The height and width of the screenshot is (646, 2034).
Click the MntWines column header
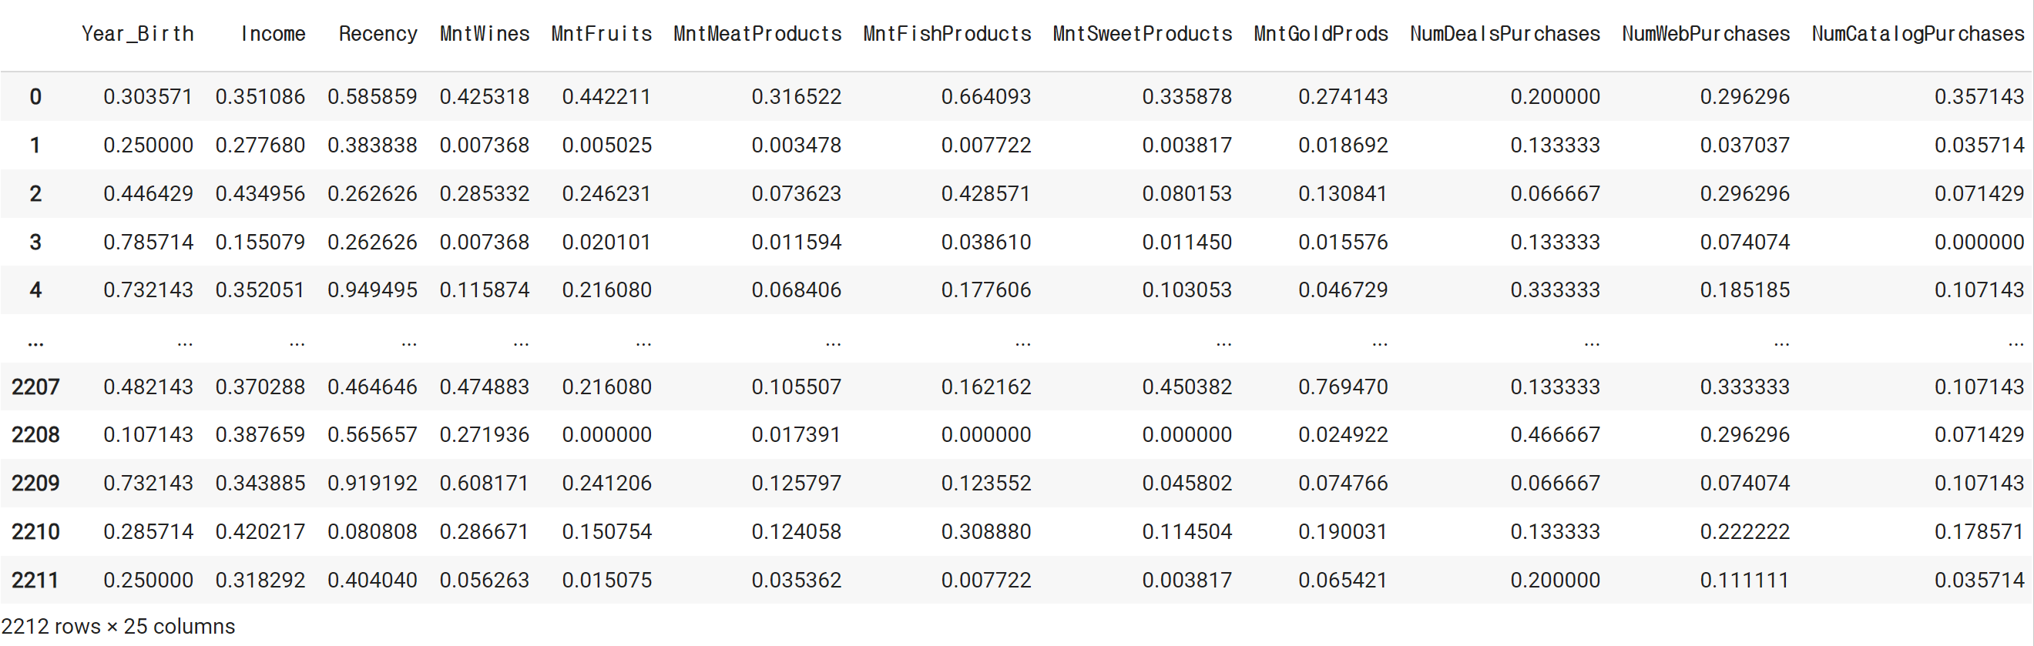click(x=484, y=34)
